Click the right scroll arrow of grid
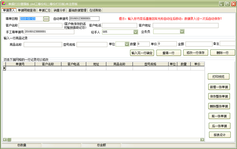237x149 pixels. [x=202, y=140]
